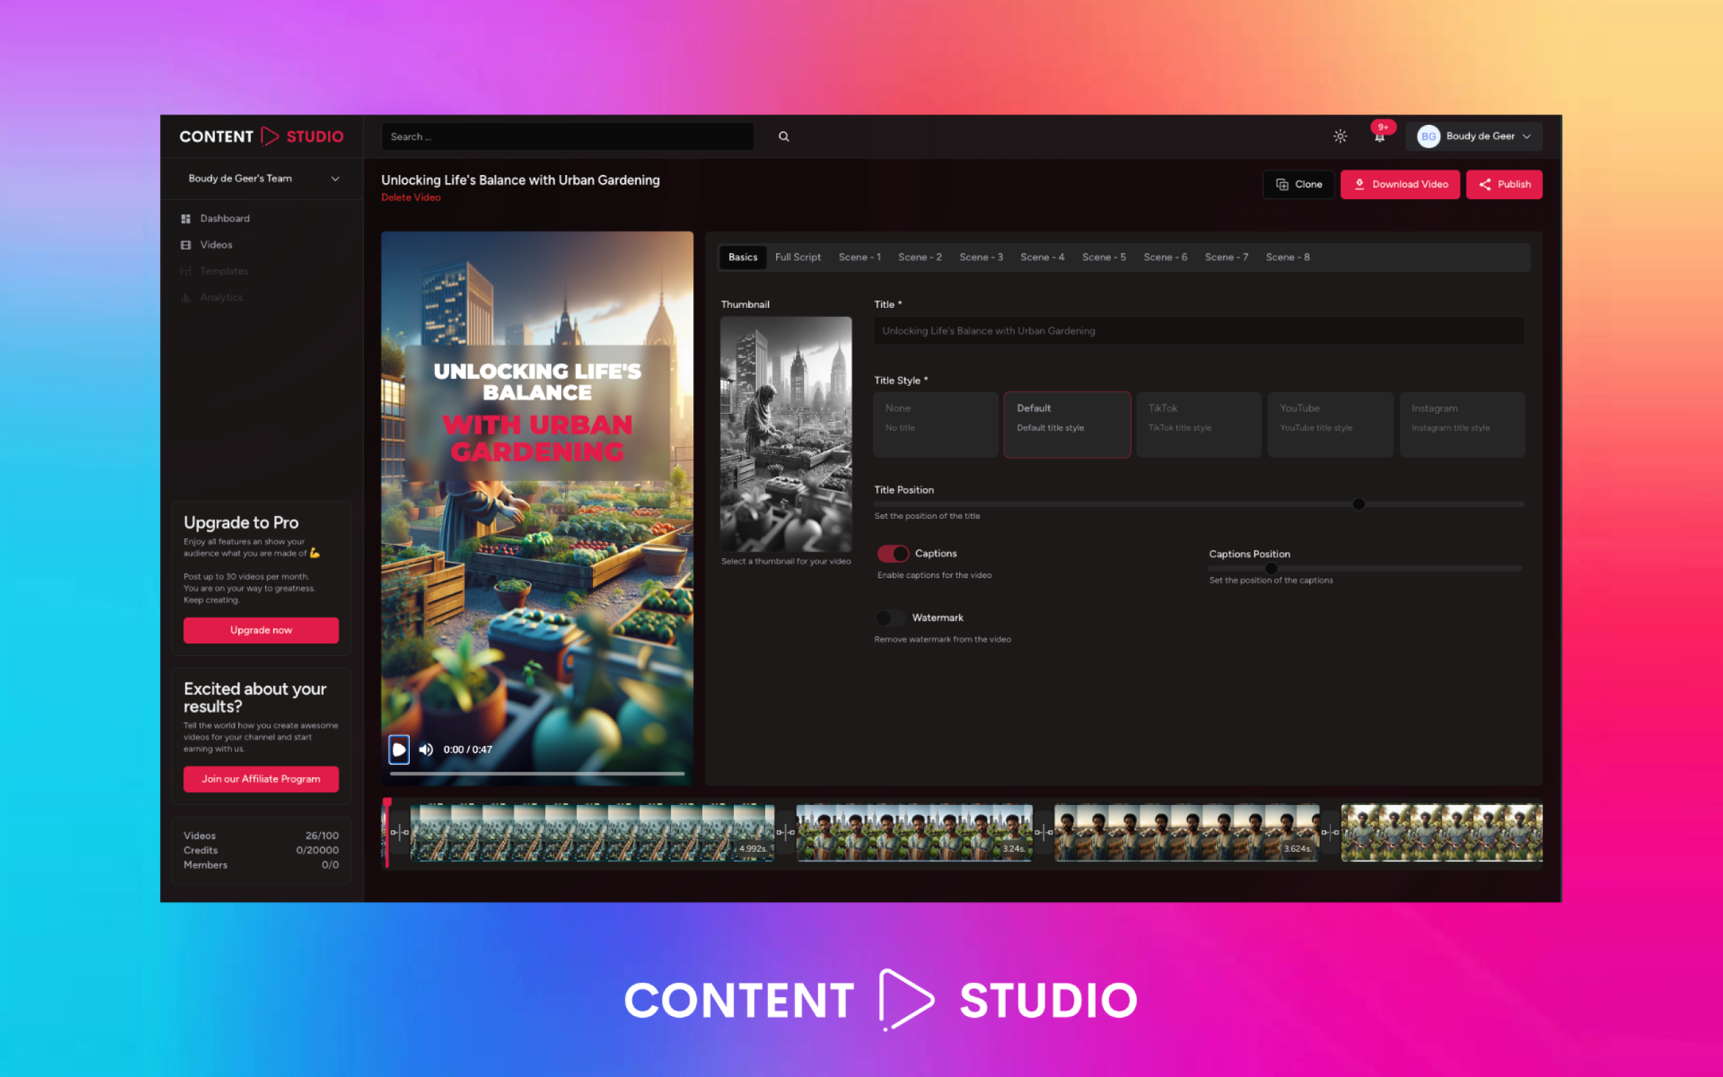Select the Scene - 7 tab
Viewport: 1723px width, 1077px height.
[x=1226, y=257]
